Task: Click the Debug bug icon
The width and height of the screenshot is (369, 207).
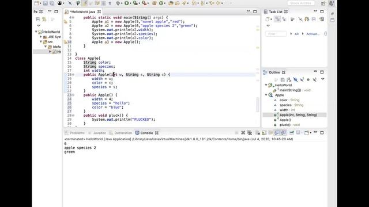Action: point(118,3)
